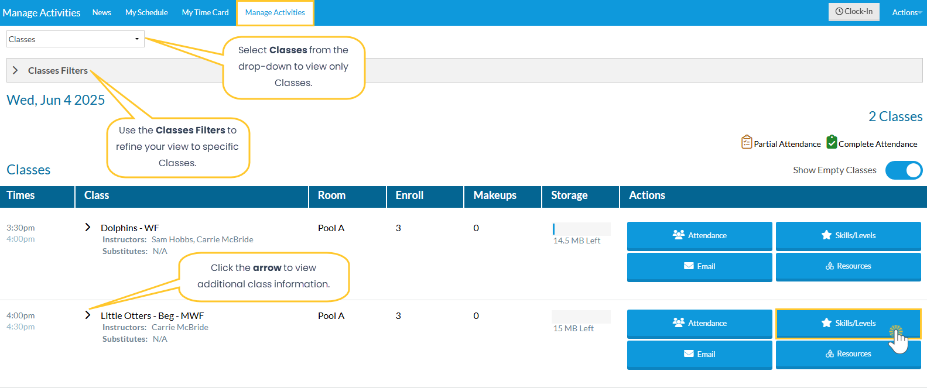Click the Complete Attendance green clipboard icon

pyautogui.click(x=832, y=142)
